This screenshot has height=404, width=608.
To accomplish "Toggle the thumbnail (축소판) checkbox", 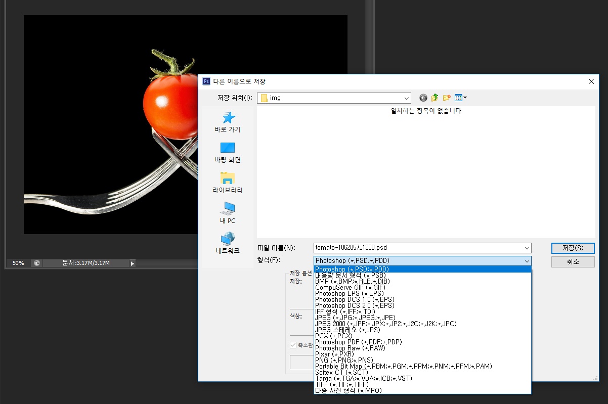I will (x=293, y=345).
